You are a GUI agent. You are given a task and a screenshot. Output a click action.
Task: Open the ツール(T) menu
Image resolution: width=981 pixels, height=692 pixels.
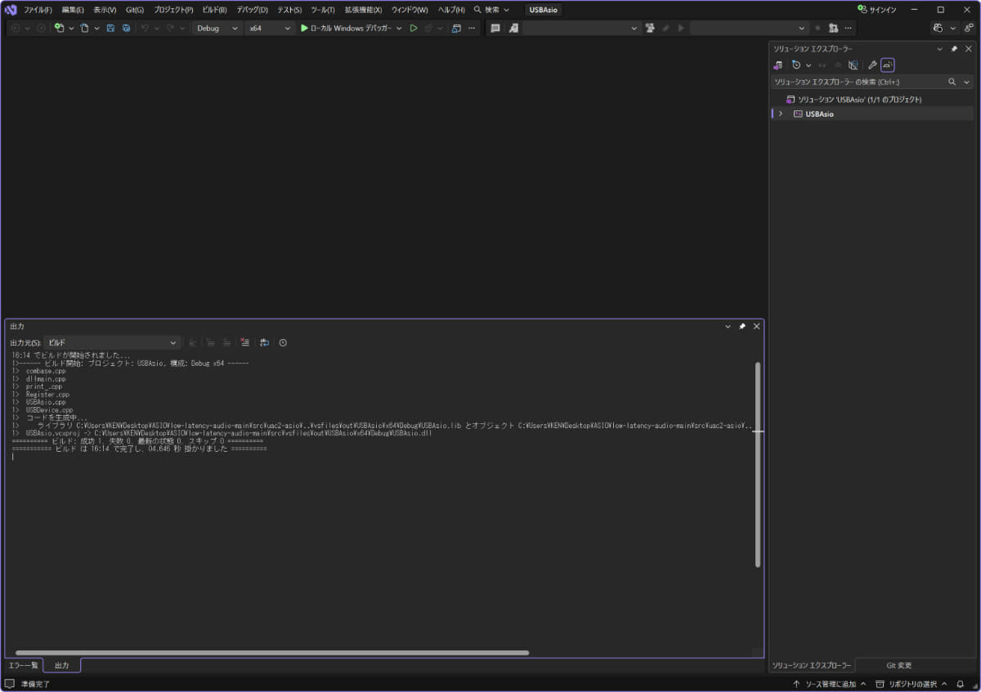coord(322,10)
